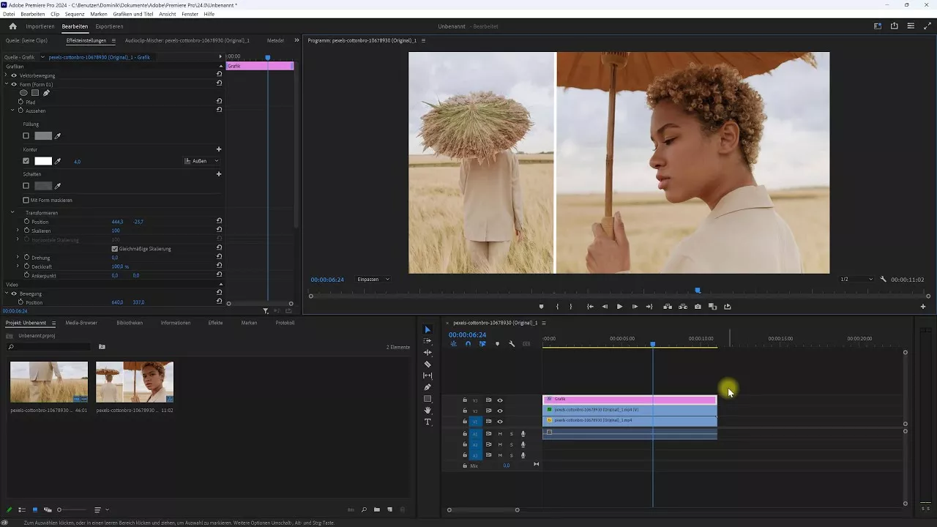937x527 pixels.
Task: Open the Außen stroke style dropdown
Action: pyautogui.click(x=201, y=161)
